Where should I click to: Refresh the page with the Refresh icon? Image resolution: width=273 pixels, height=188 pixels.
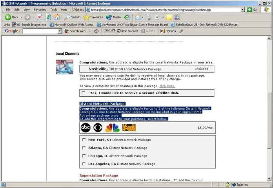click(x=48, y=17)
